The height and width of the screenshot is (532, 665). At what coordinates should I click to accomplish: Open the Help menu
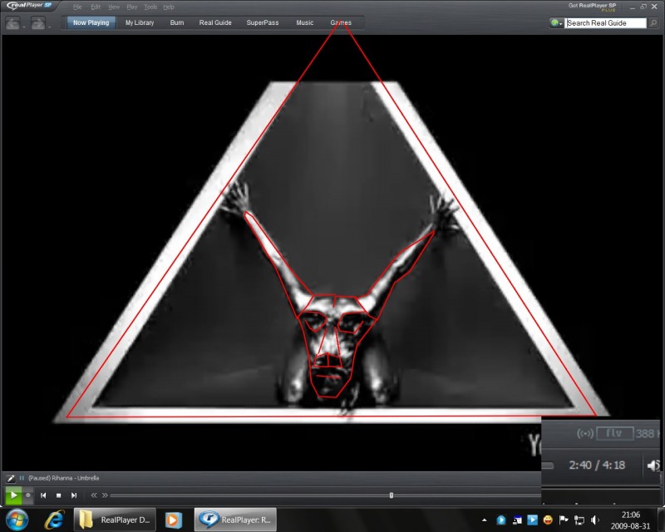(x=169, y=7)
